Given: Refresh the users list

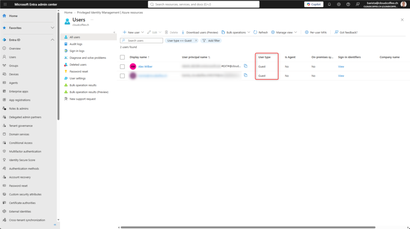Looking at the screenshot, I should point(260,32).
